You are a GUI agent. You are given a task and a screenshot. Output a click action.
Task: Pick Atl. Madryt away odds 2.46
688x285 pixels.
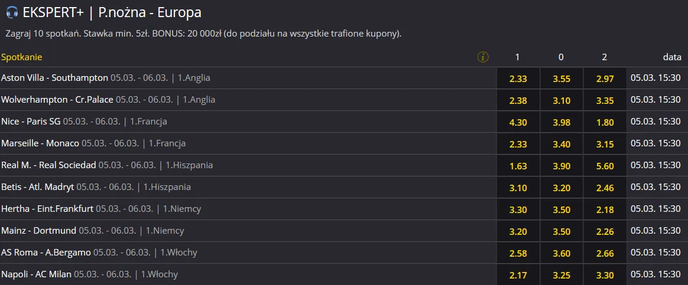coord(605,188)
